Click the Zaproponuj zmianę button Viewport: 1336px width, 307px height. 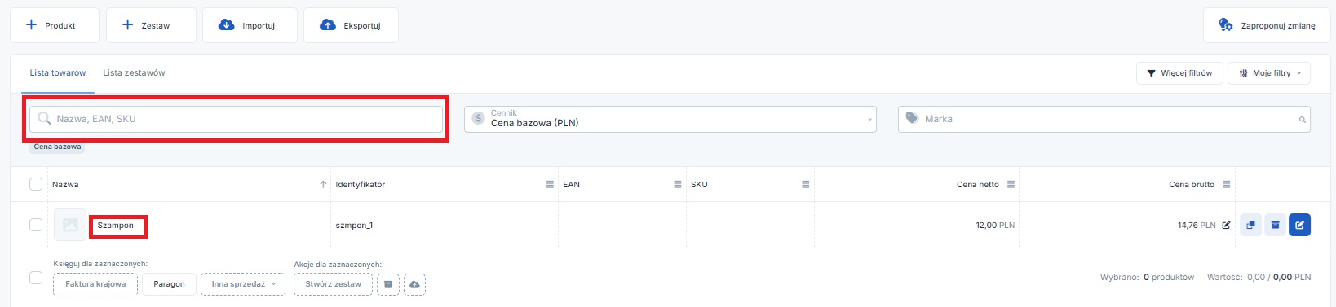[1267, 25]
